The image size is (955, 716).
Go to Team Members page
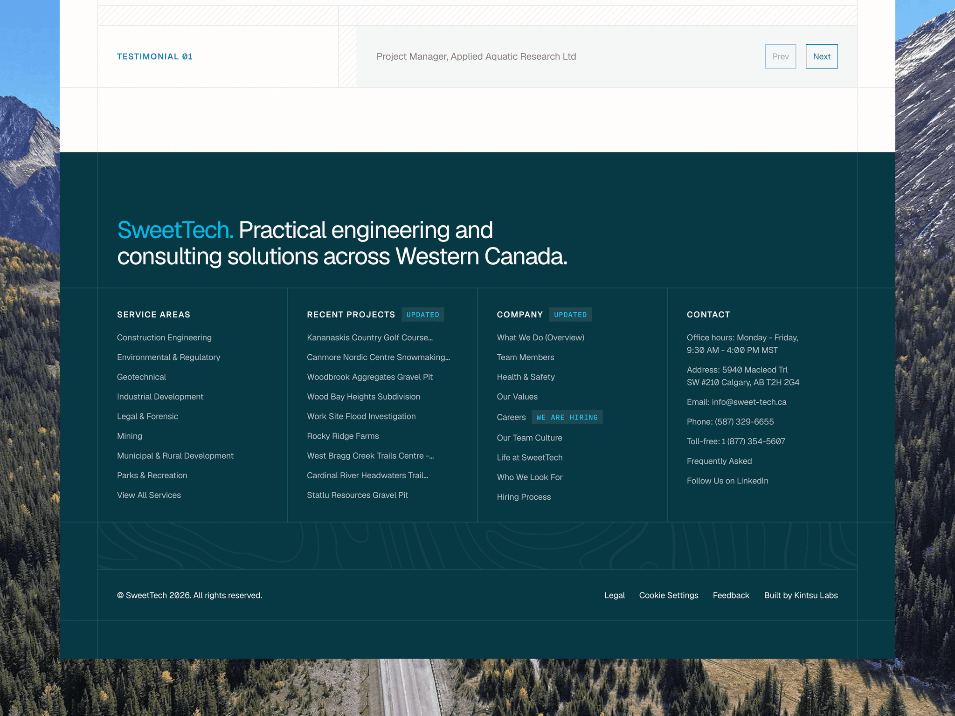click(526, 357)
